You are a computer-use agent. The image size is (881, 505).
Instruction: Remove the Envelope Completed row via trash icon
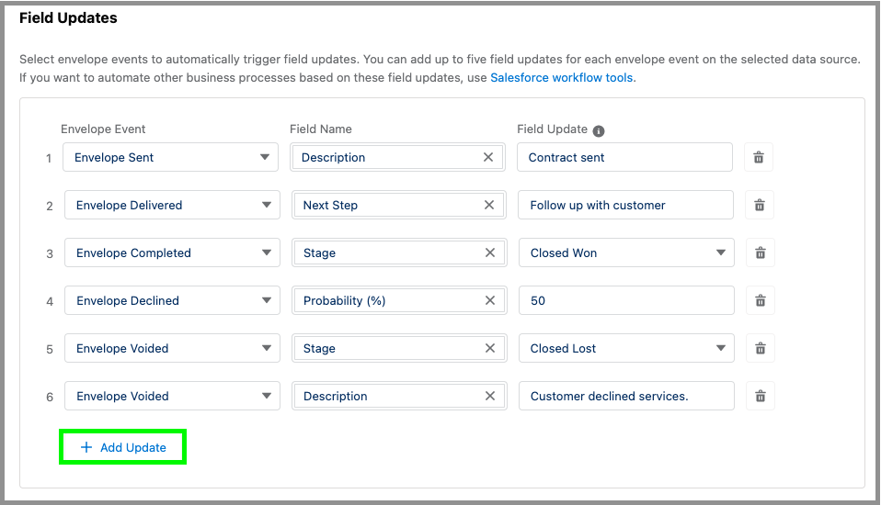[761, 252]
